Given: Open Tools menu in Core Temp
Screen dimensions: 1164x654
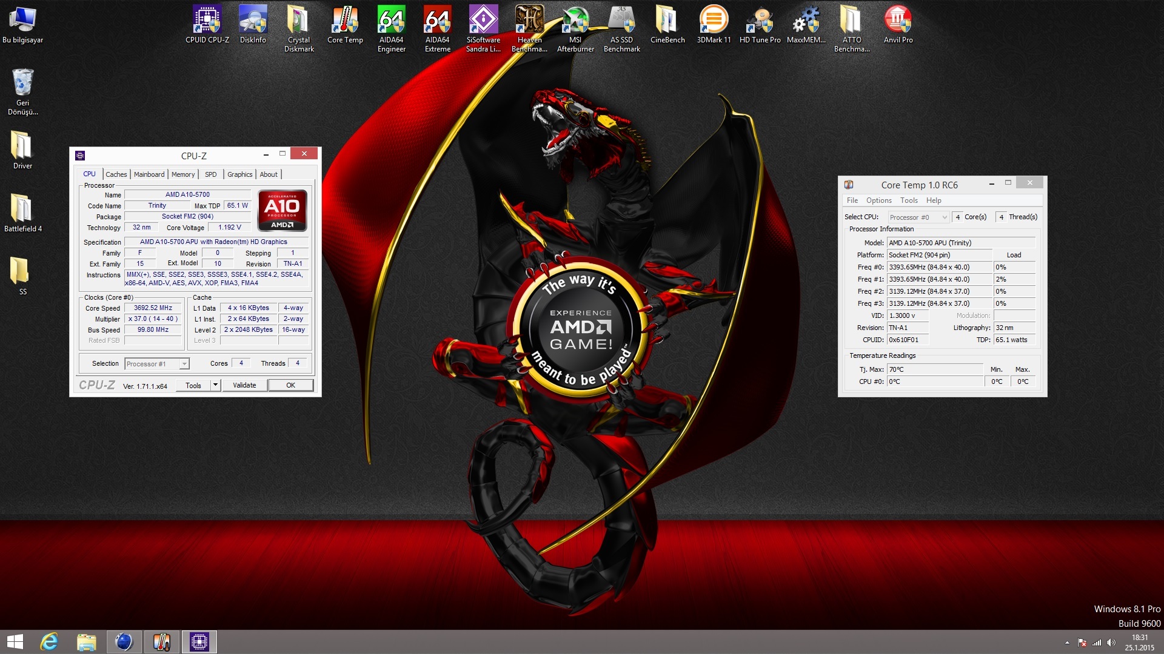Looking at the screenshot, I should pyautogui.click(x=909, y=200).
